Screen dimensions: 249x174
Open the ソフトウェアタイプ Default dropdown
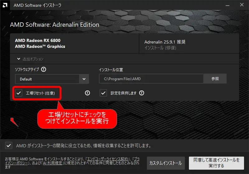point(52,79)
